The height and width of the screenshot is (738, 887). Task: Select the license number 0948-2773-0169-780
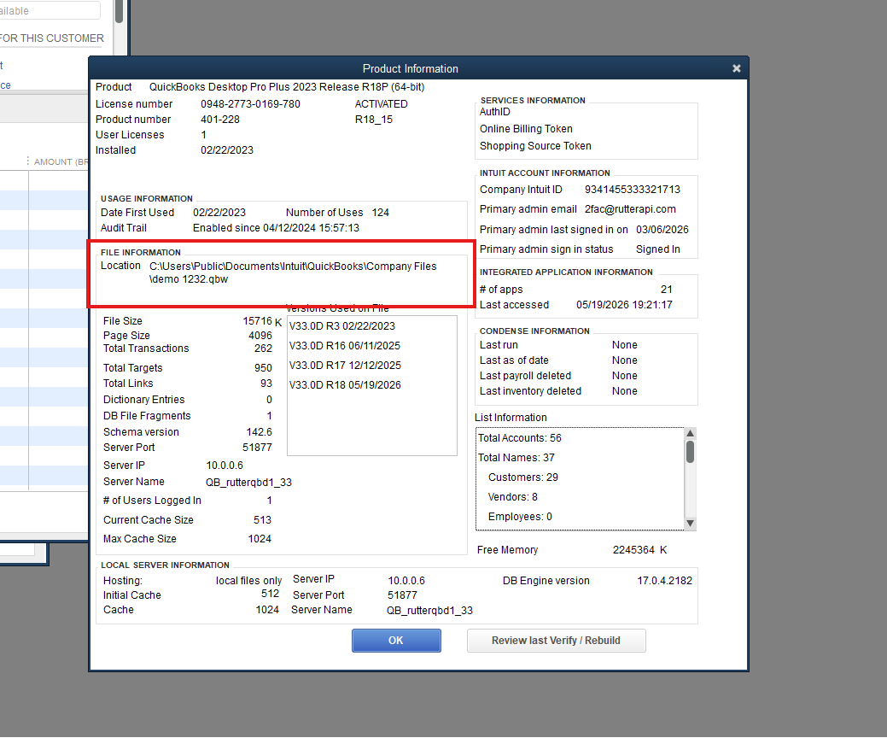coord(250,104)
